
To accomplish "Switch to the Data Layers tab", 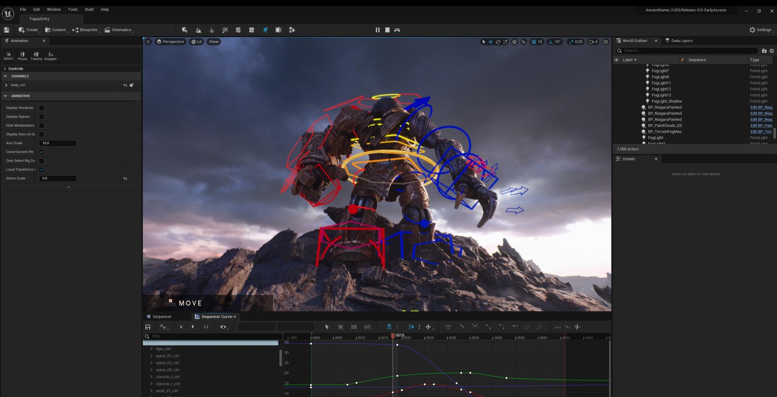I will click(679, 41).
